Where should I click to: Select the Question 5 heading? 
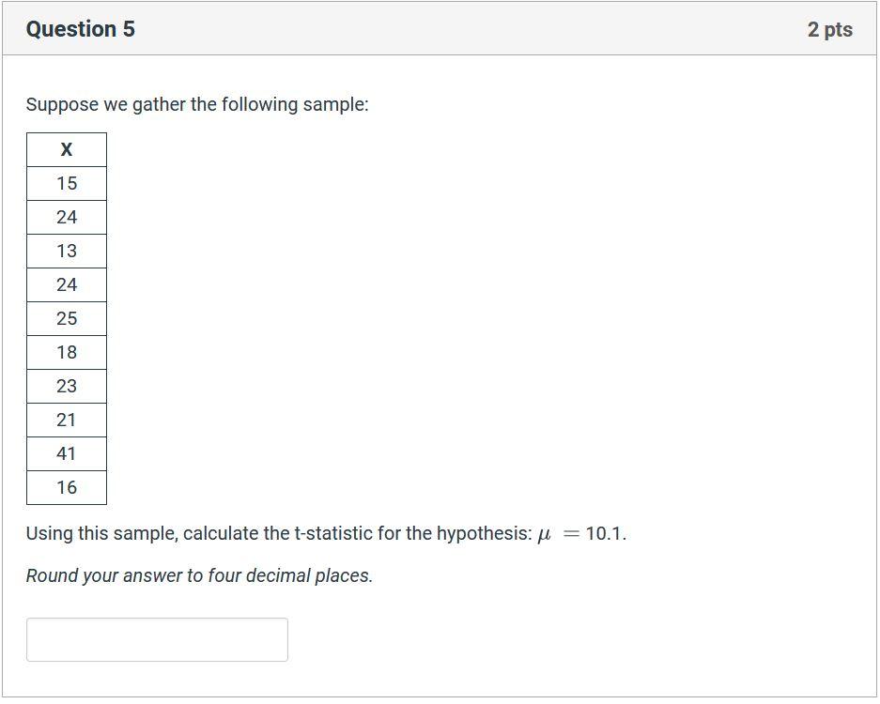pyautogui.click(x=81, y=29)
